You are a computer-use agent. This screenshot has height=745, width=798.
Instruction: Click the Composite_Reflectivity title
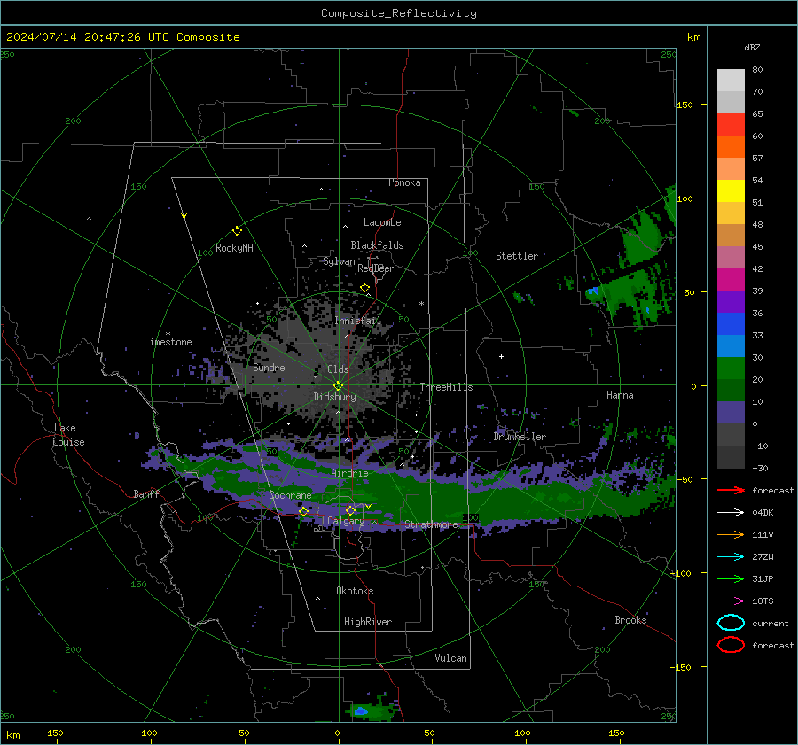pyautogui.click(x=399, y=13)
